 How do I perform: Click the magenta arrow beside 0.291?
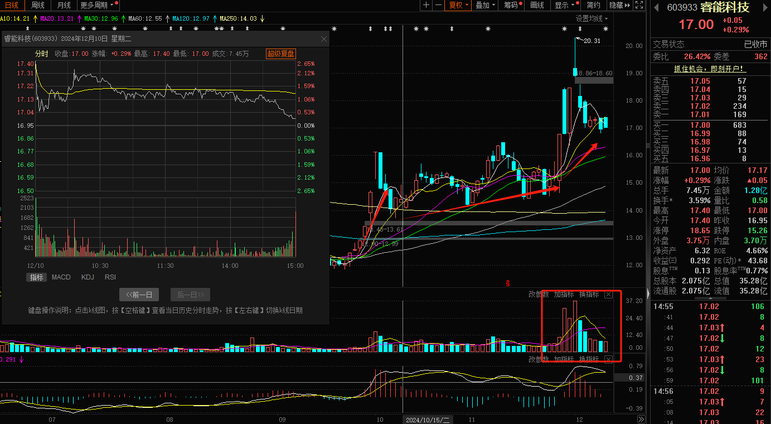(22, 360)
